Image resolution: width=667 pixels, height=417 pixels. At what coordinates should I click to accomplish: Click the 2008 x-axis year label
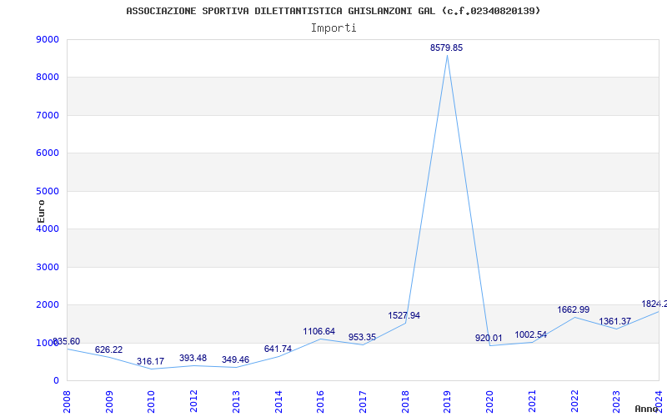pyautogui.click(x=67, y=401)
